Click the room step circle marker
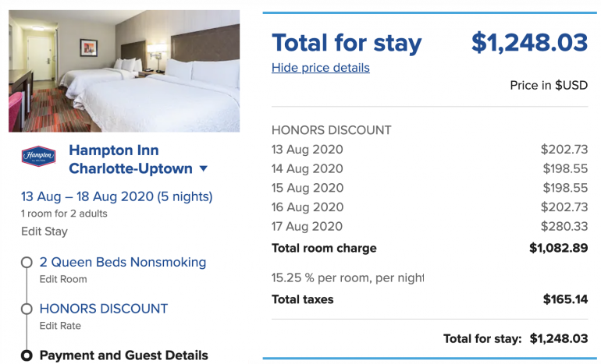 [27, 263]
